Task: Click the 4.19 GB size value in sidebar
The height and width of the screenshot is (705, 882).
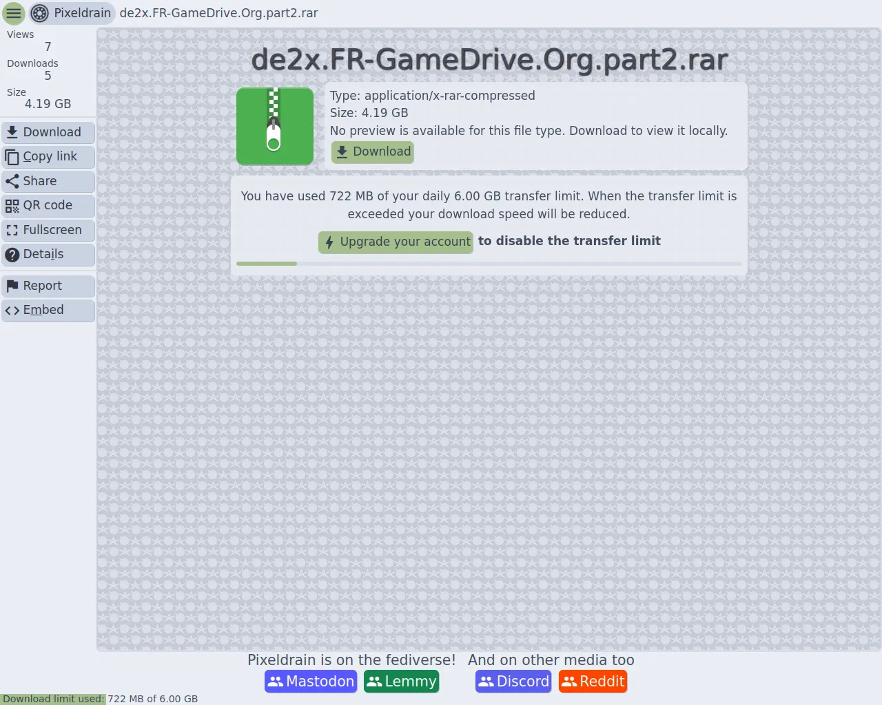Action: pyautogui.click(x=48, y=104)
